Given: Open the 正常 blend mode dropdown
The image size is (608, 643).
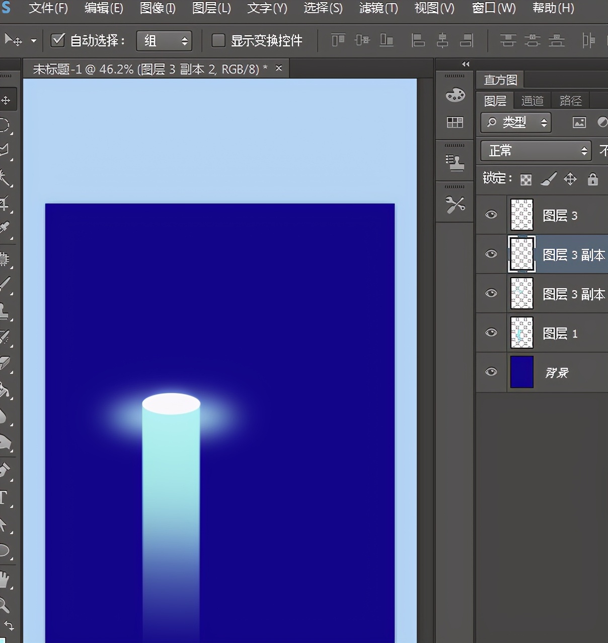Looking at the screenshot, I should coord(536,151).
